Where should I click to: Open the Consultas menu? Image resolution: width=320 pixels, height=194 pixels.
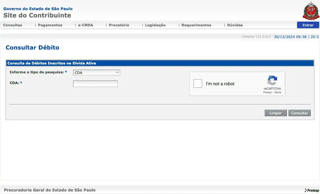click(x=13, y=25)
